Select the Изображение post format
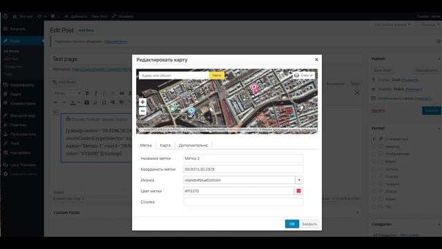 coord(374,154)
